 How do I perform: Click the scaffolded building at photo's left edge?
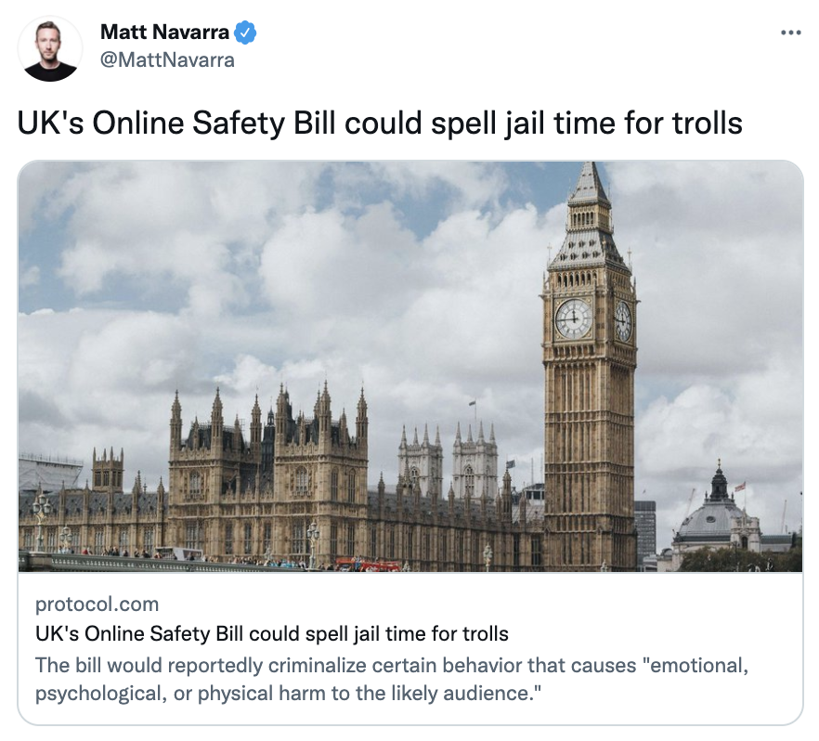coord(49,474)
